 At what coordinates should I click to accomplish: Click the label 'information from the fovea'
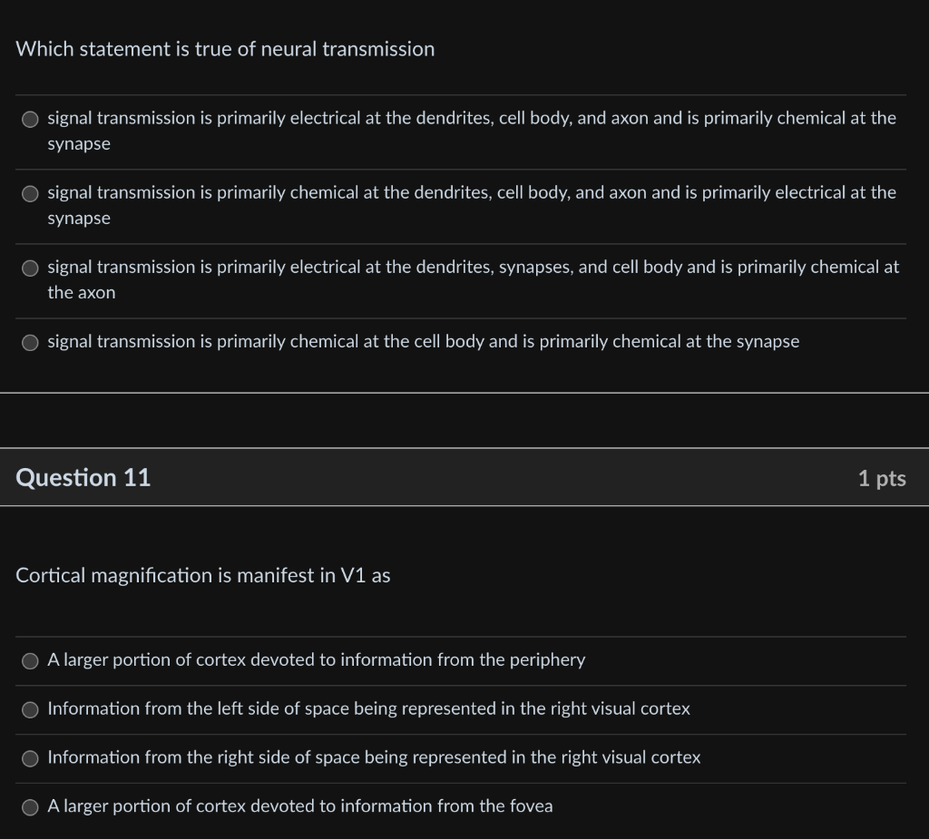tap(299, 805)
